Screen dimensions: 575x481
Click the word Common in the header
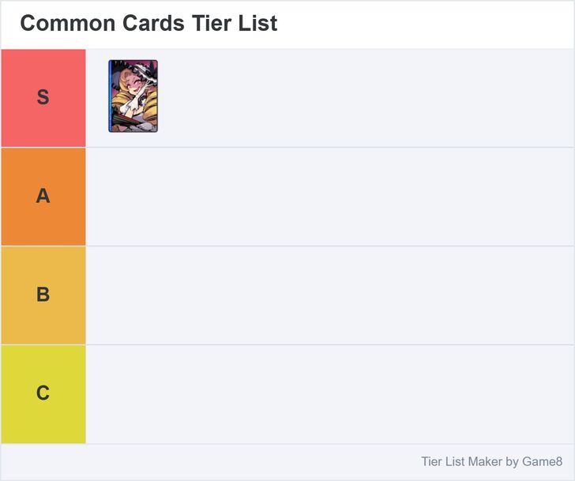click(x=68, y=24)
